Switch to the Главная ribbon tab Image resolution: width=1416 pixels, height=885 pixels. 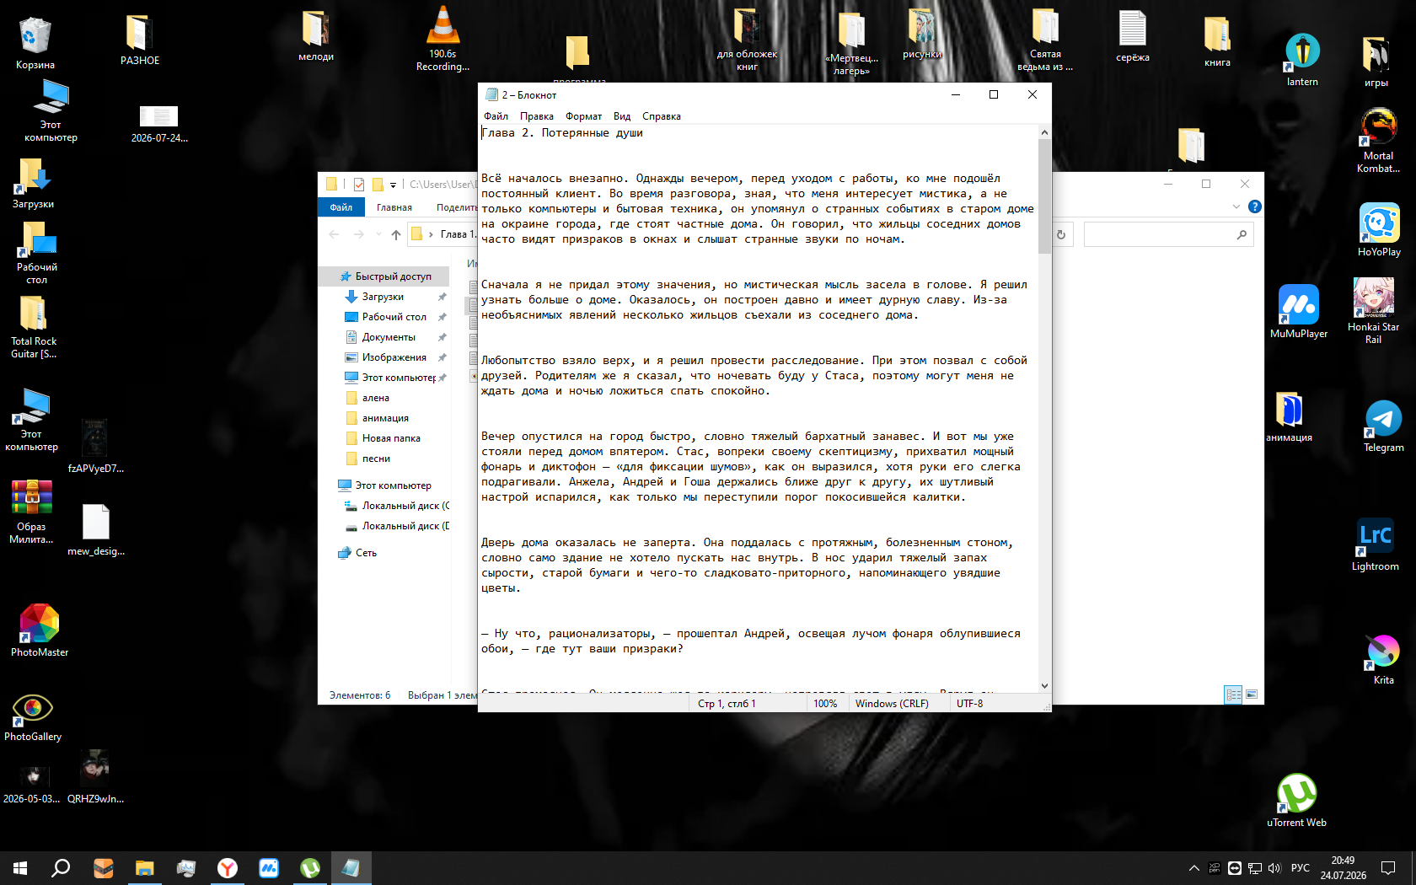coord(394,207)
